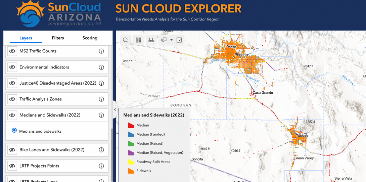Viewport: 366px width, 182px height.
Task: Click the legend title Medians and Sidewalks (2022)
Action: [x=153, y=115]
